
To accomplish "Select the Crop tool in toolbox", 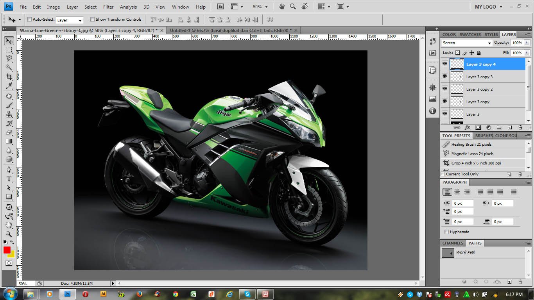I will 9,77.
